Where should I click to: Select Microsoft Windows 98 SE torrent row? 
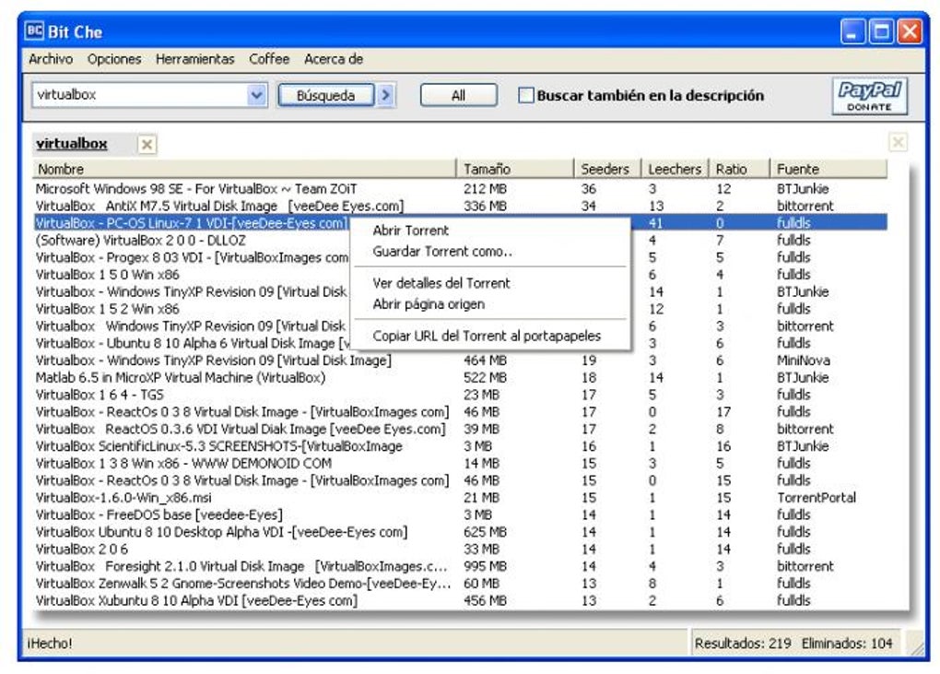[460, 189]
